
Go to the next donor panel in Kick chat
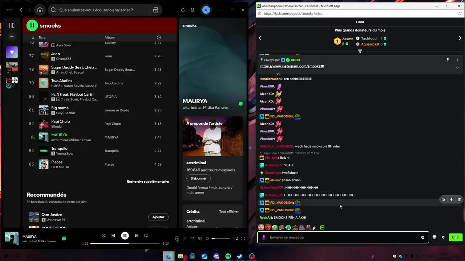tap(460, 38)
